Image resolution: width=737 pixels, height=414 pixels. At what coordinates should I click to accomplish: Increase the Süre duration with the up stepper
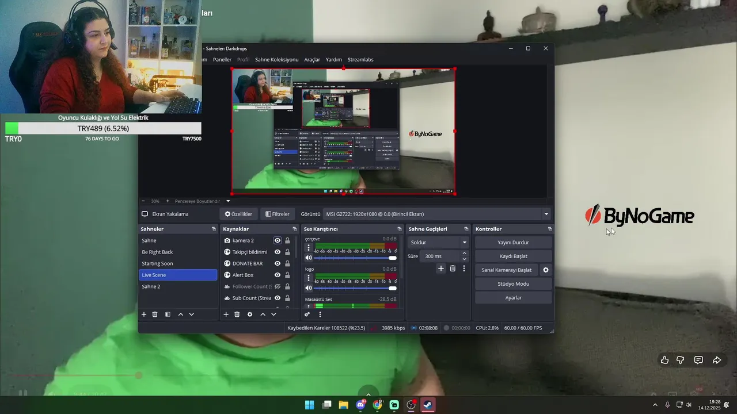click(465, 253)
